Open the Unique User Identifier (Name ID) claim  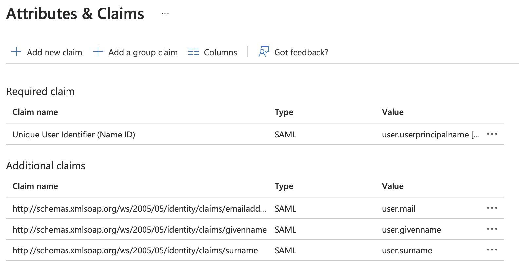74,135
